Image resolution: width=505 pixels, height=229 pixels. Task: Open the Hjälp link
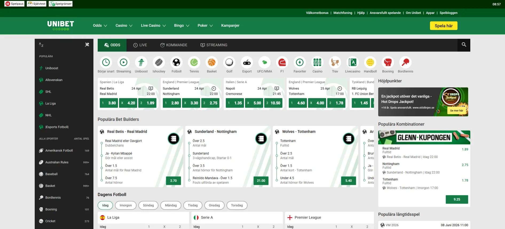tap(361, 13)
